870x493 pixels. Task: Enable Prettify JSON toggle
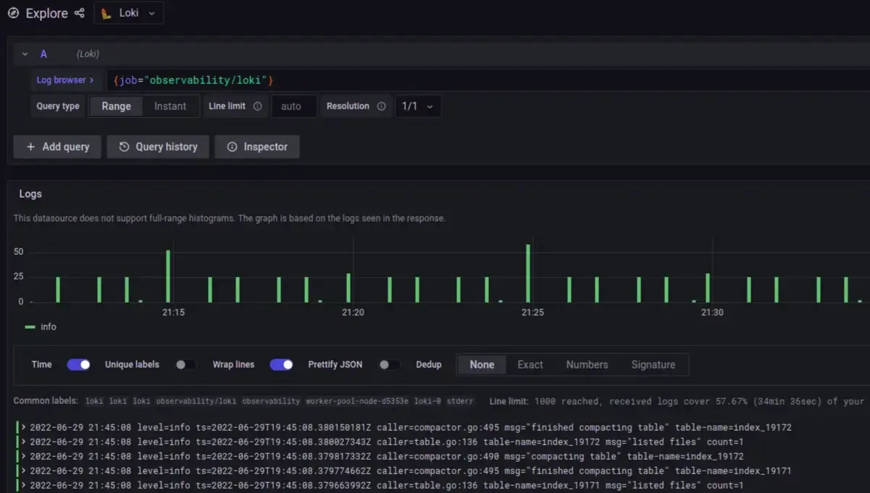390,365
